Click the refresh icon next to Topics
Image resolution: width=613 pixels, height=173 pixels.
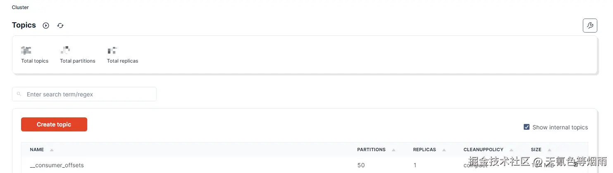[x=60, y=26]
